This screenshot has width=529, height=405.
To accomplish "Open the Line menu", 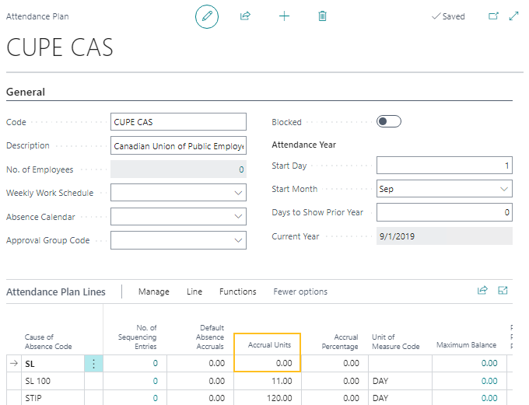I will 194,292.
